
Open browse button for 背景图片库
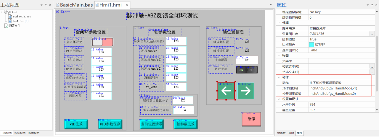pyautogui.click(x=372, y=34)
